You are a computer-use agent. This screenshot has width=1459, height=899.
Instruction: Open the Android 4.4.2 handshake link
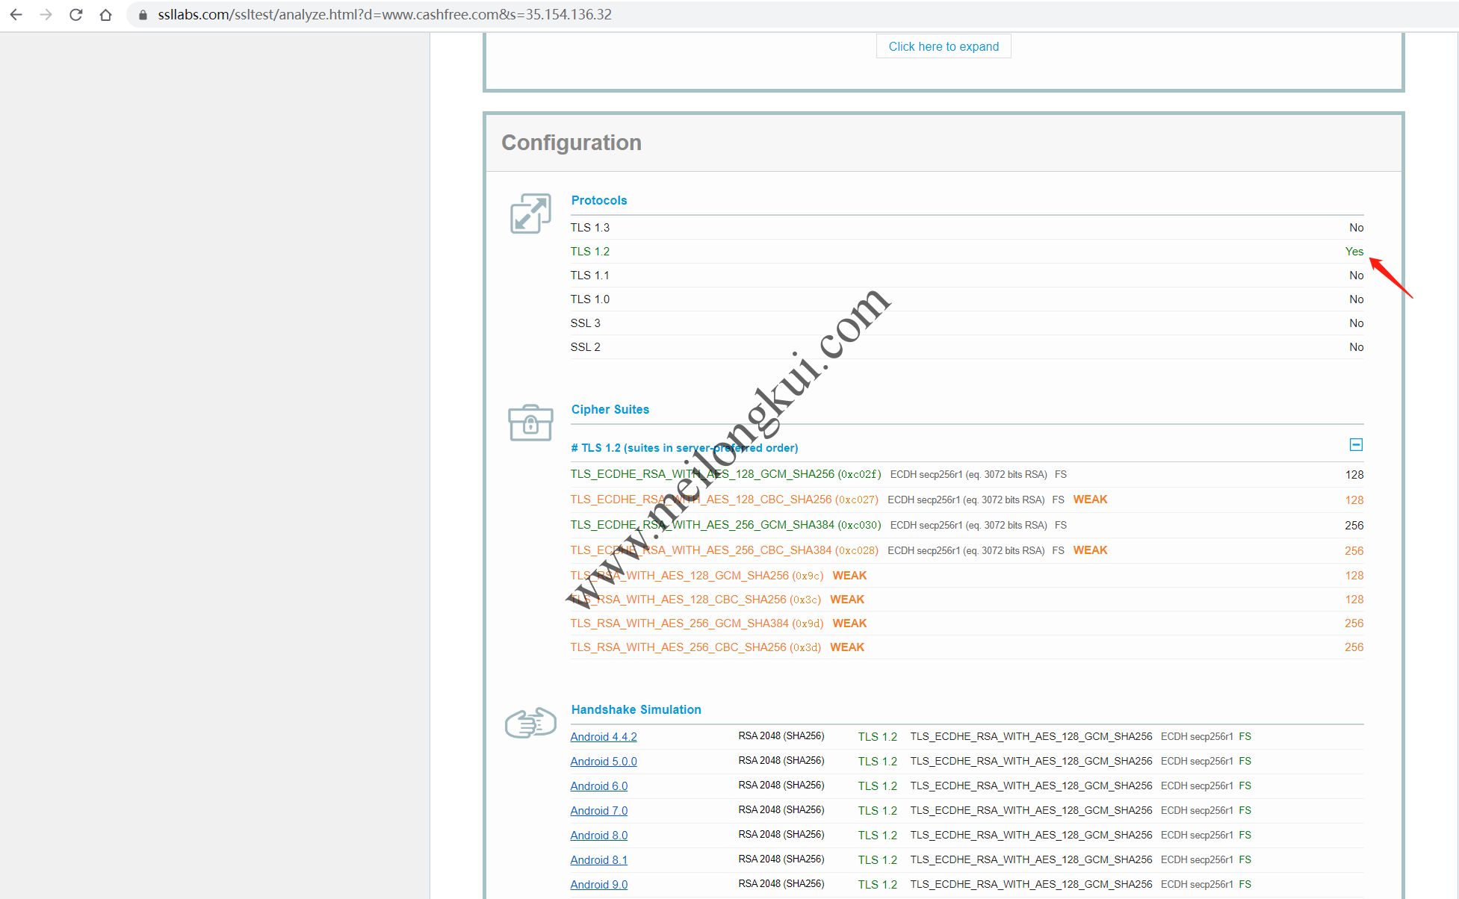pos(604,737)
